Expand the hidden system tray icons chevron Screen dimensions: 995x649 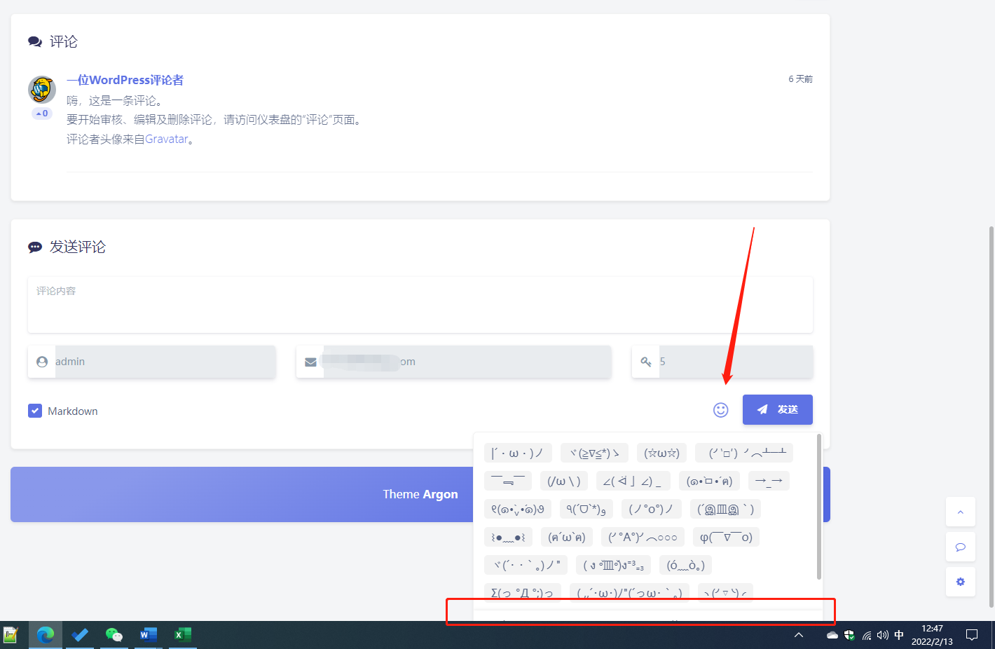tap(799, 635)
